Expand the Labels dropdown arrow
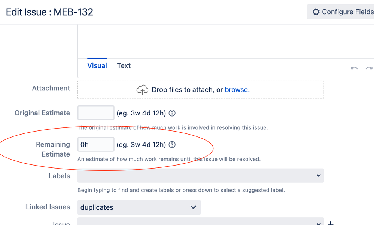The height and width of the screenshot is (225, 374). pyautogui.click(x=319, y=175)
